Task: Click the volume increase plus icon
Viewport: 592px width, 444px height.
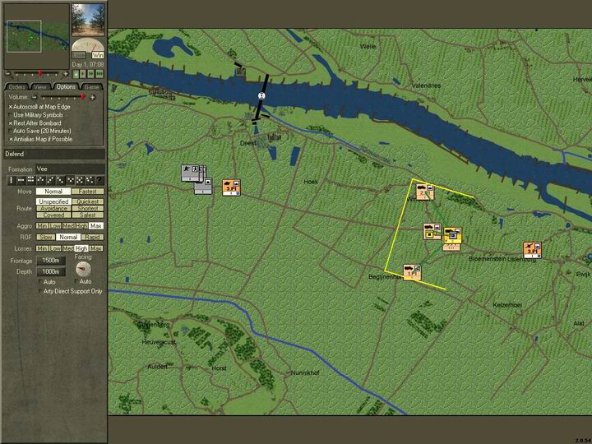Action: [92, 97]
